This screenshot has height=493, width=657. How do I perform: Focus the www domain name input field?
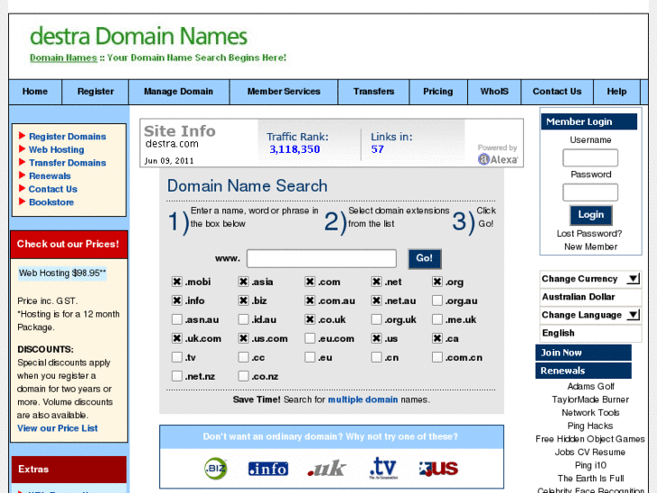tap(322, 258)
